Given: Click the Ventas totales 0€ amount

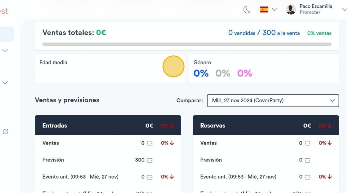Looking at the screenshot, I should pyautogui.click(x=101, y=33).
